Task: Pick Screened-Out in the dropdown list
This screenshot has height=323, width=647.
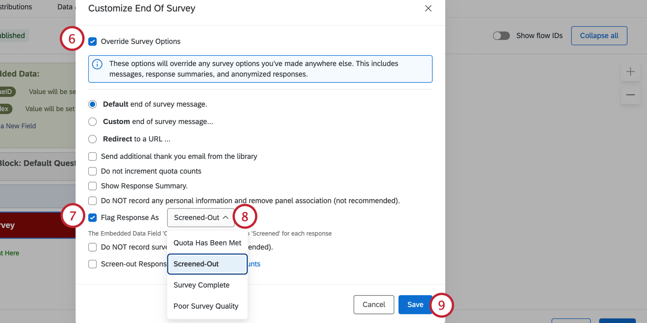Action: tap(207, 264)
